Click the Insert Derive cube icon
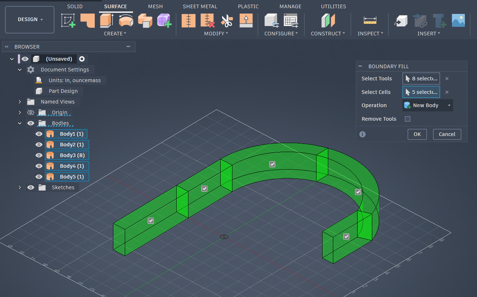The height and width of the screenshot is (297, 477). (401, 20)
